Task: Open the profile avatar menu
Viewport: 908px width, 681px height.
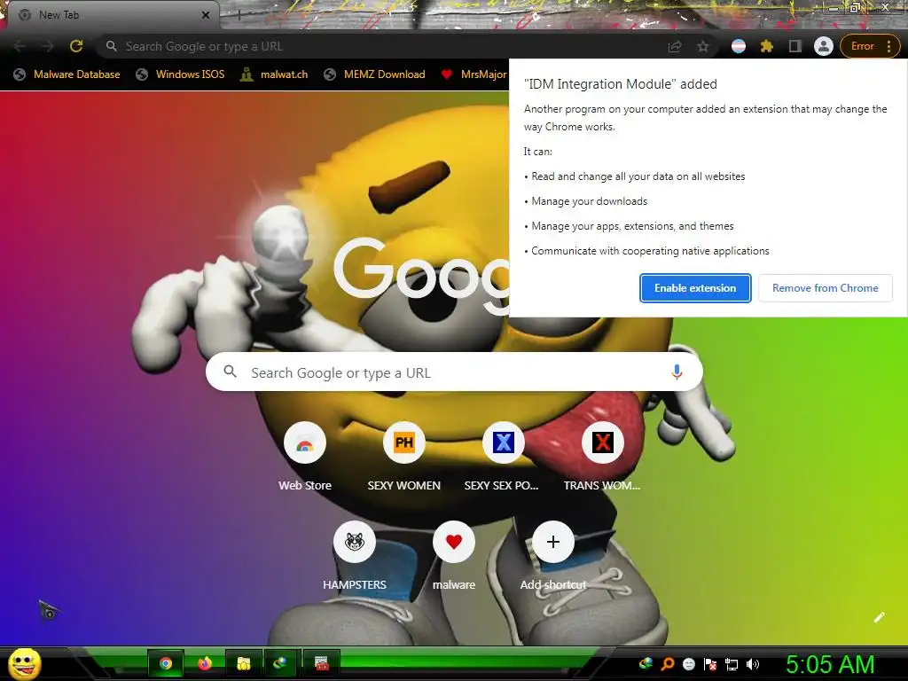Action: coord(824,46)
